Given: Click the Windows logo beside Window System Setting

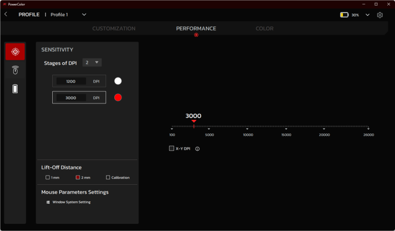Looking at the screenshot, I should (x=48, y=202).
